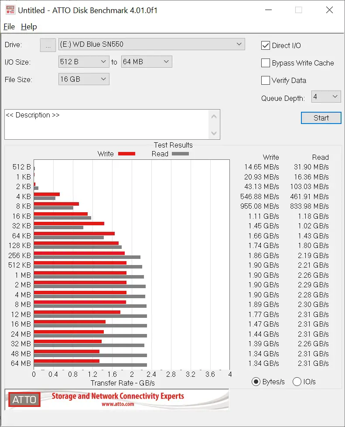The image size is (345, 427).
Task: Click the Storage and Network Connectivity Experts banner text
Action: (x=118, y=396)
